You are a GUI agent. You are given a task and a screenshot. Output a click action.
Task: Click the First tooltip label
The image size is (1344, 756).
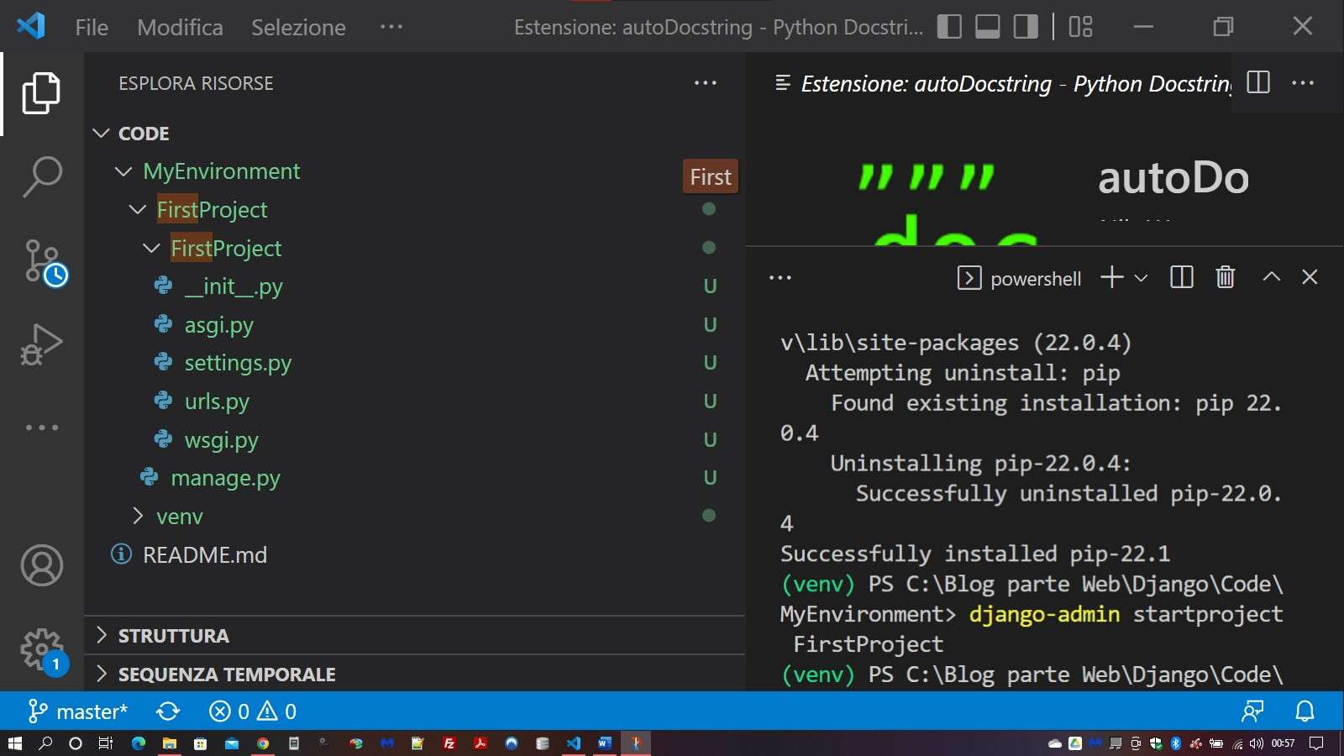[x=711, y=176]
